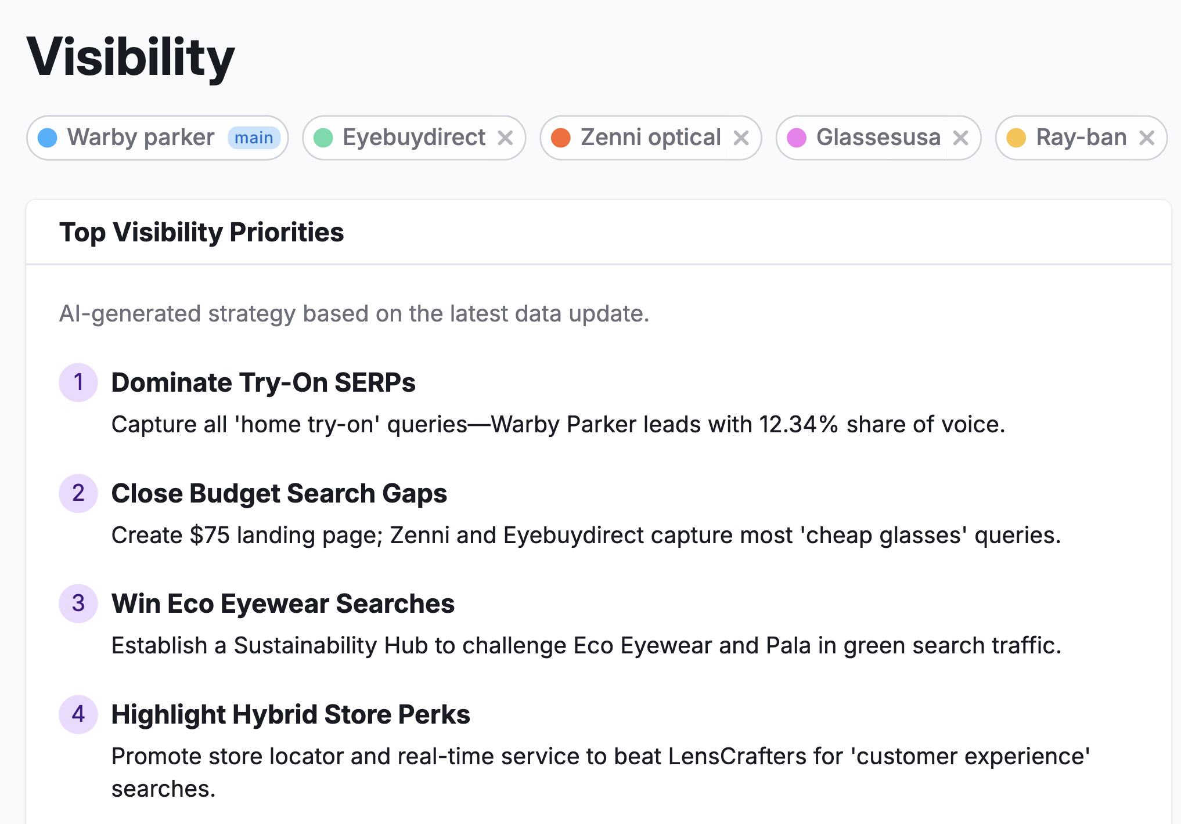This screenshot has height=824, width=1181.
Task: Remove Ray-ban from the competitor list
Action: coord(1147,138)
